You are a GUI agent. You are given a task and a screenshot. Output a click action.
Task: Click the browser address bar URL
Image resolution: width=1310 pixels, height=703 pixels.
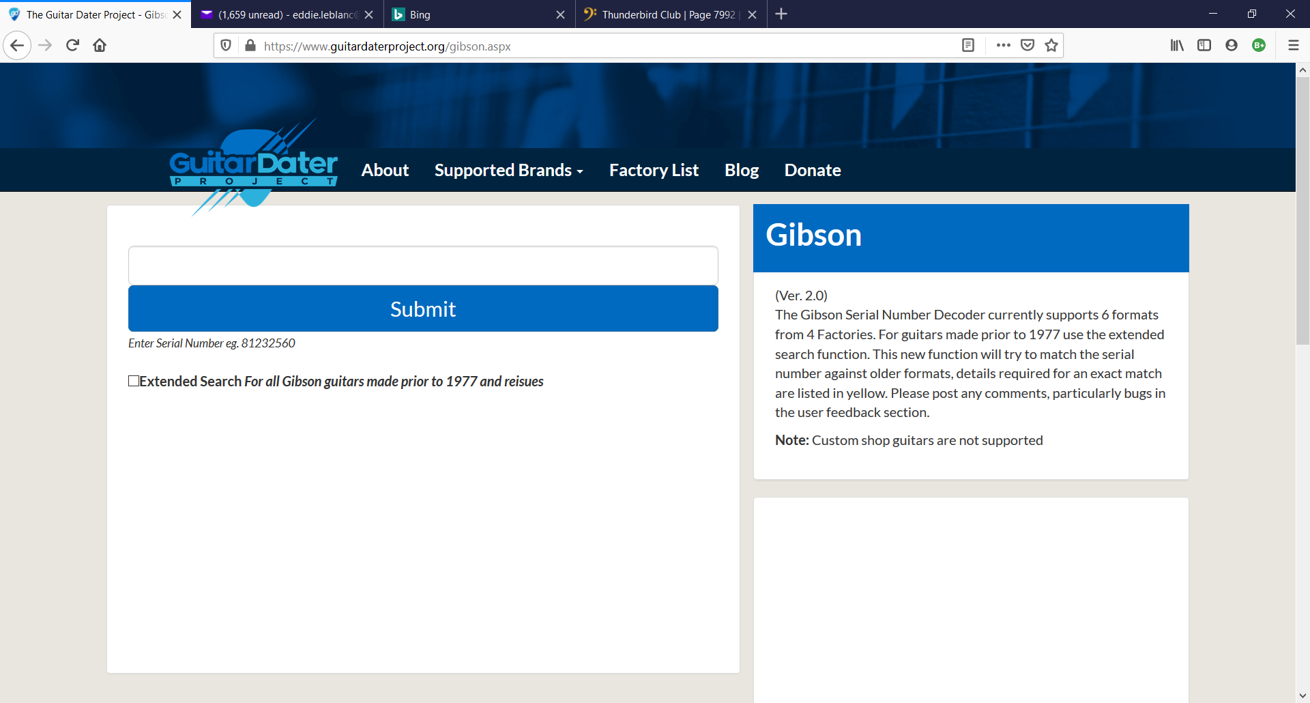pyautogui.click(x=387, y=46)
